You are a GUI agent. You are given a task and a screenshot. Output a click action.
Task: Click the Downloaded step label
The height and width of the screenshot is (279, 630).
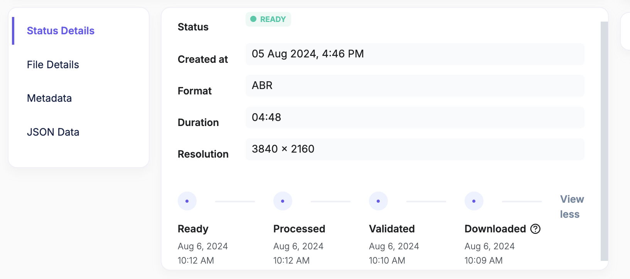click(x=495, y=229)
